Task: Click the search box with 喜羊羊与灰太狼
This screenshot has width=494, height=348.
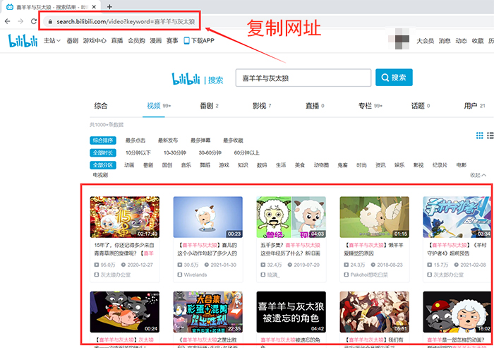Action: (303, 78)
